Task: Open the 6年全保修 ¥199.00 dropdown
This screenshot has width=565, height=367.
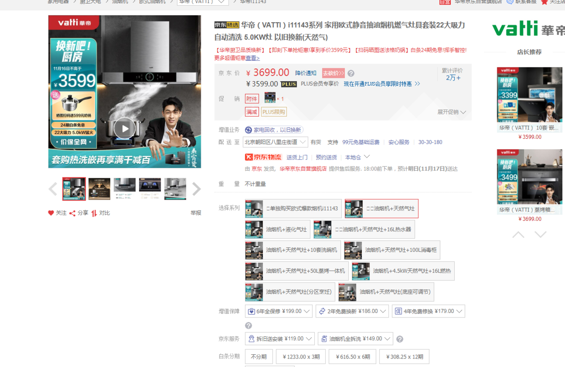Action: [x=278, y=311]
